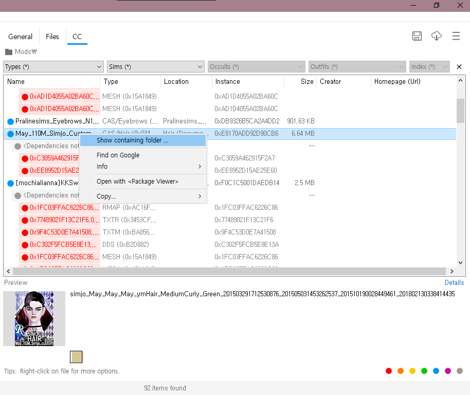Click red dot beside 0xC302F5FCB5E8E13 row
The height and width of the screenshot is (395, 470).
[25, 245]
